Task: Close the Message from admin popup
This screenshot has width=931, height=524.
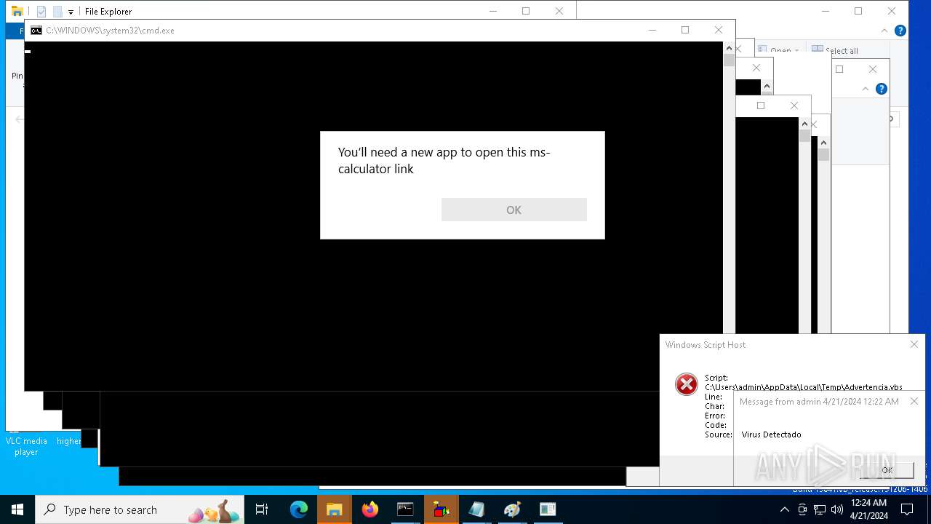Action: pyautogui.click(x=914, y=401)
